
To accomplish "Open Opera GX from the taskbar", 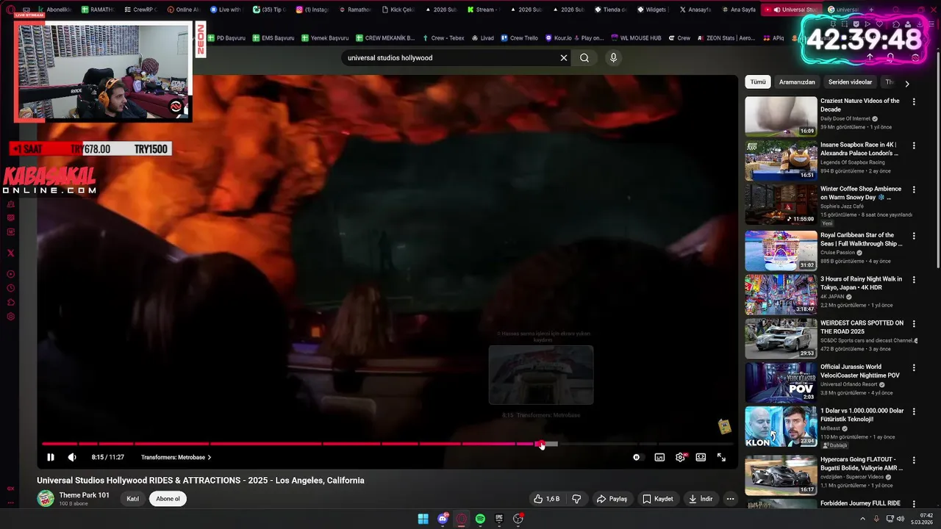I will click(462, 519).
